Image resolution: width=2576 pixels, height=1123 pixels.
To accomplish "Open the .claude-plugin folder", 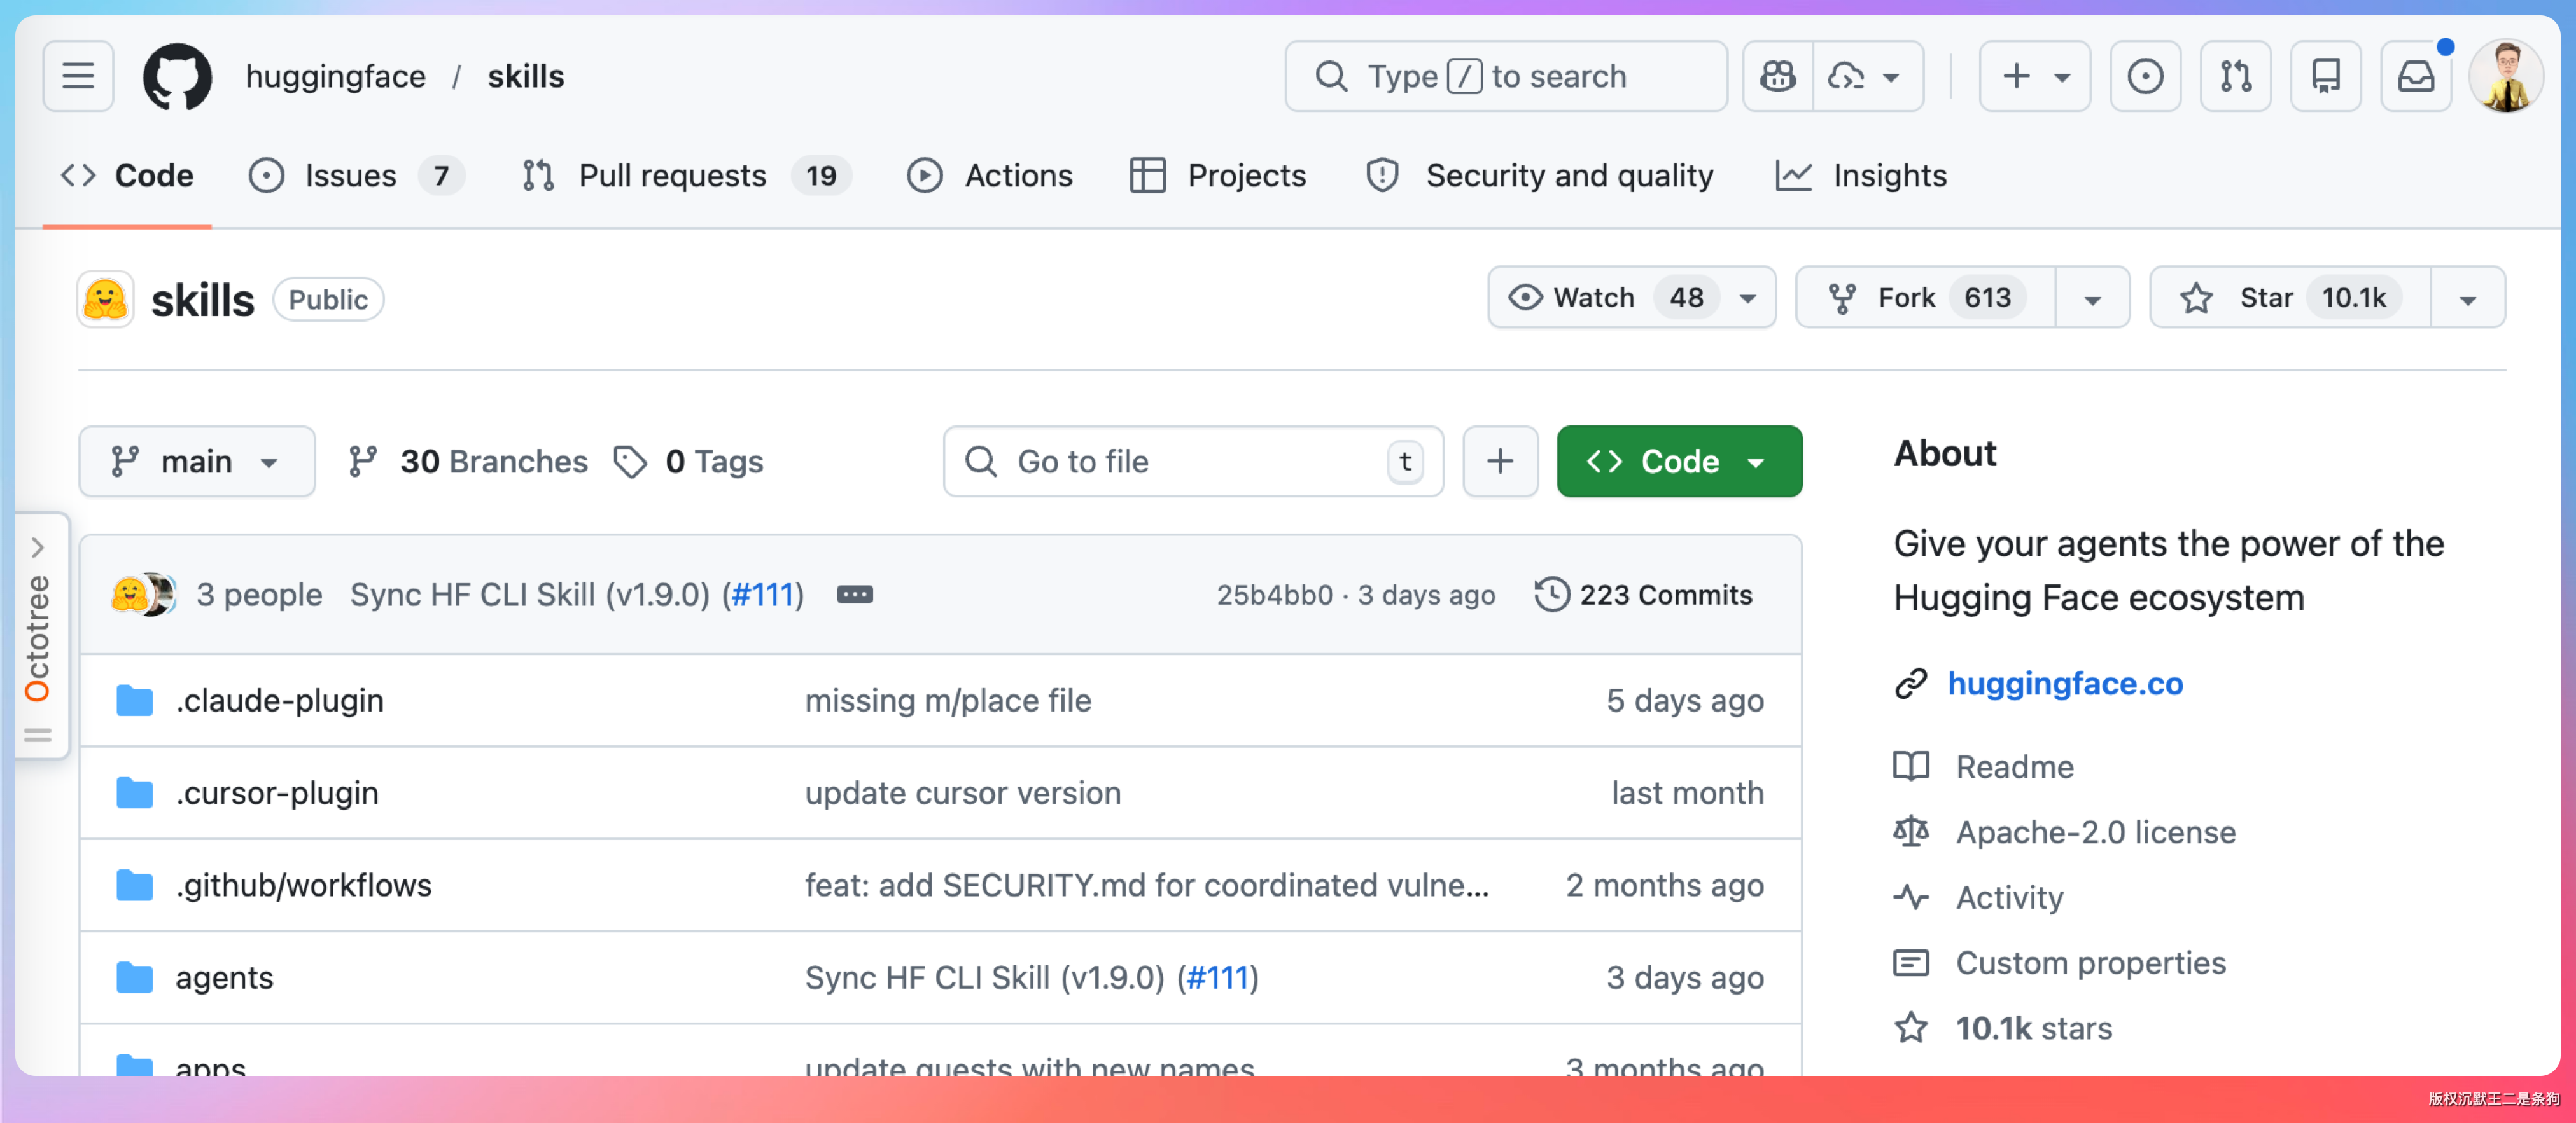I will tap(279, 700).
